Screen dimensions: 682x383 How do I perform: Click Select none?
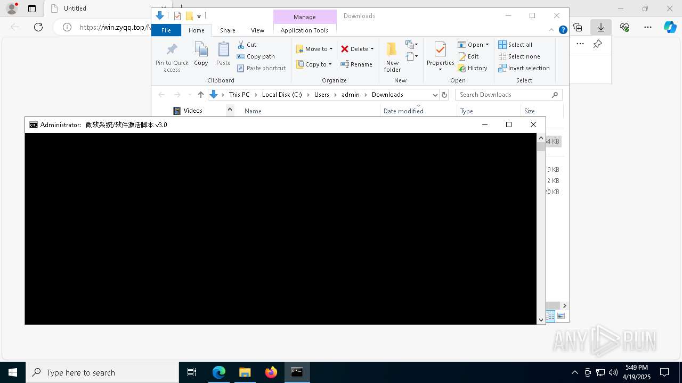[x=519, y=56]
